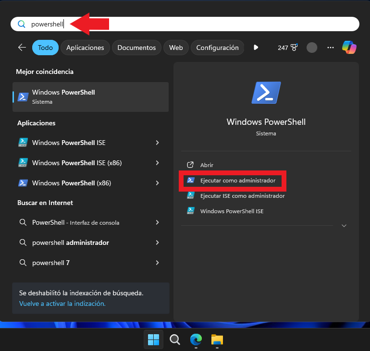Expand Windows PowerShell ISE chevron
The height and width of the screenshot is (351, 370).
pos(158,143)
